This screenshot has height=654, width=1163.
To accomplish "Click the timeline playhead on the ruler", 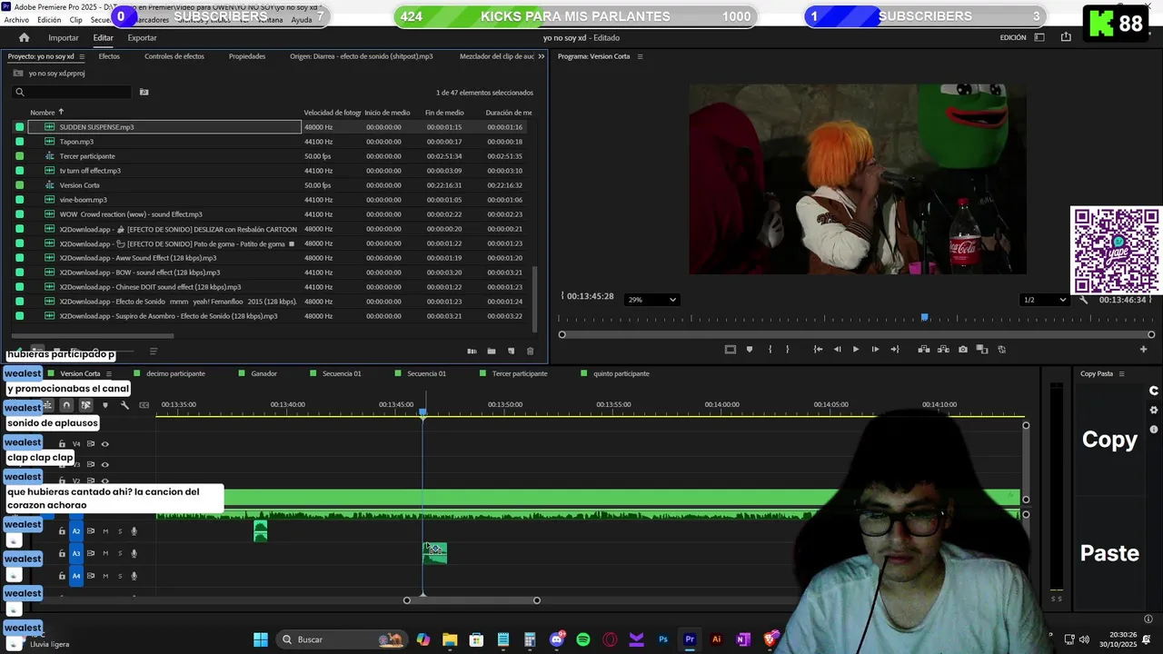I will point(422,412).
